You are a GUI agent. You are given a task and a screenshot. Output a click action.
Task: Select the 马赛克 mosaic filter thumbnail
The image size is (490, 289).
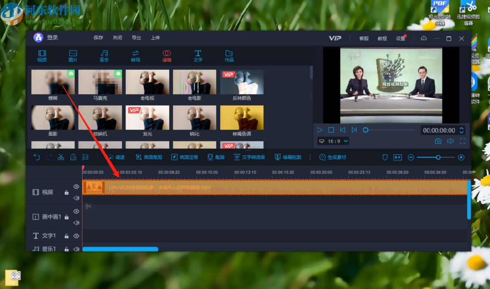pyautogui.click(x=100, y=82)
